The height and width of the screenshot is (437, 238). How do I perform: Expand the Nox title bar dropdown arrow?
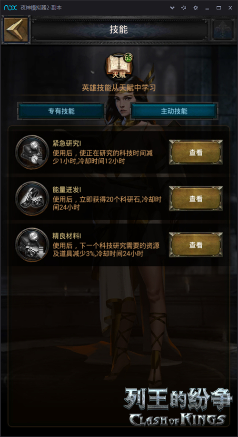click(x=172, y=8)
